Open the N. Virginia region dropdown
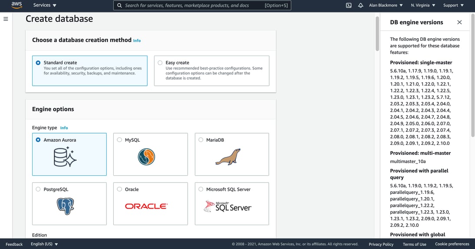475x249 pixels. [422, 5]
